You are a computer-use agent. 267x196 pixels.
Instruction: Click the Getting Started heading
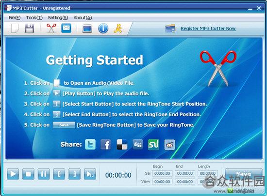click(x=95, y=60)
